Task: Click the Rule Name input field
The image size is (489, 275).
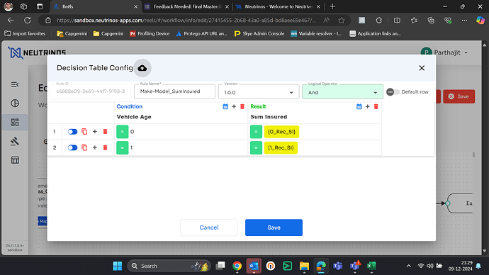Action: click(x=174, y=91)
